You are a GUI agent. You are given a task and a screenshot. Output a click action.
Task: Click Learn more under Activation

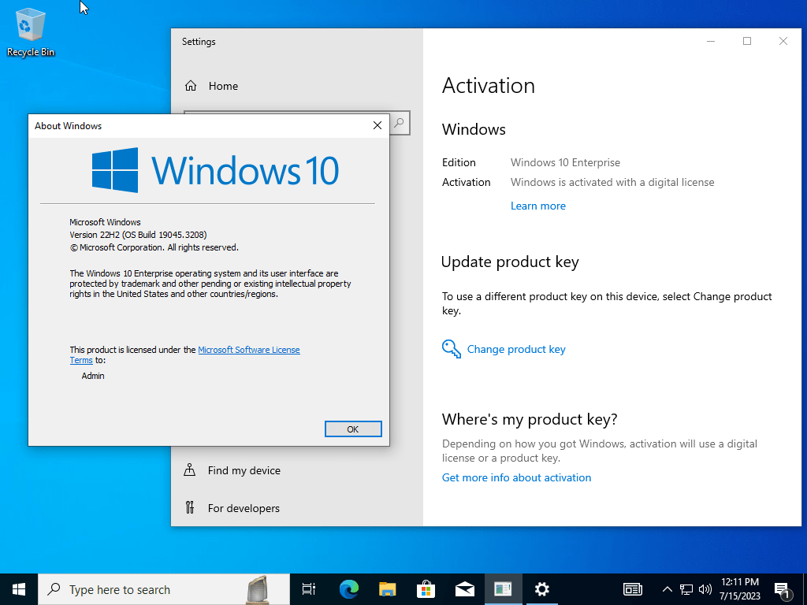click(x=537, y=206)
